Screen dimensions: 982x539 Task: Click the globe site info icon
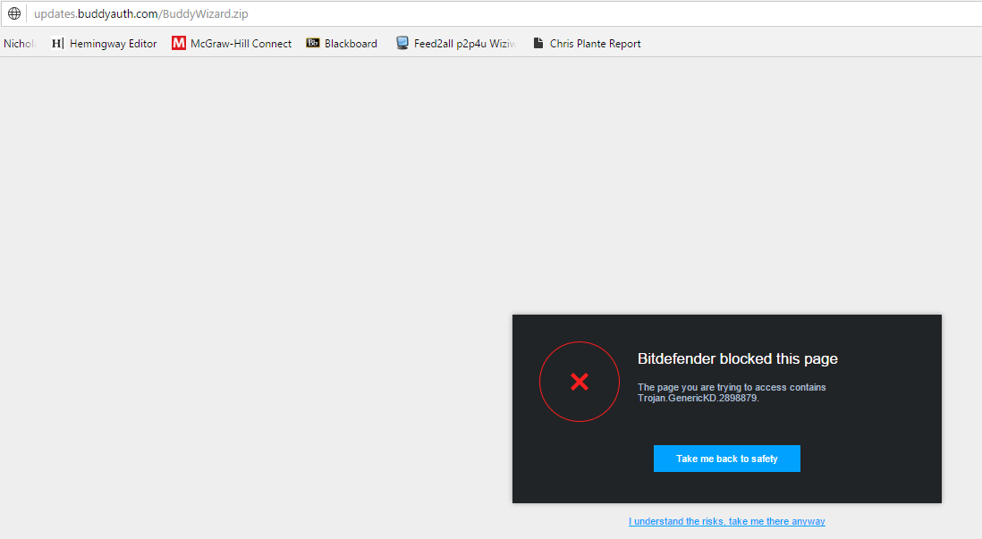[14, 13]
